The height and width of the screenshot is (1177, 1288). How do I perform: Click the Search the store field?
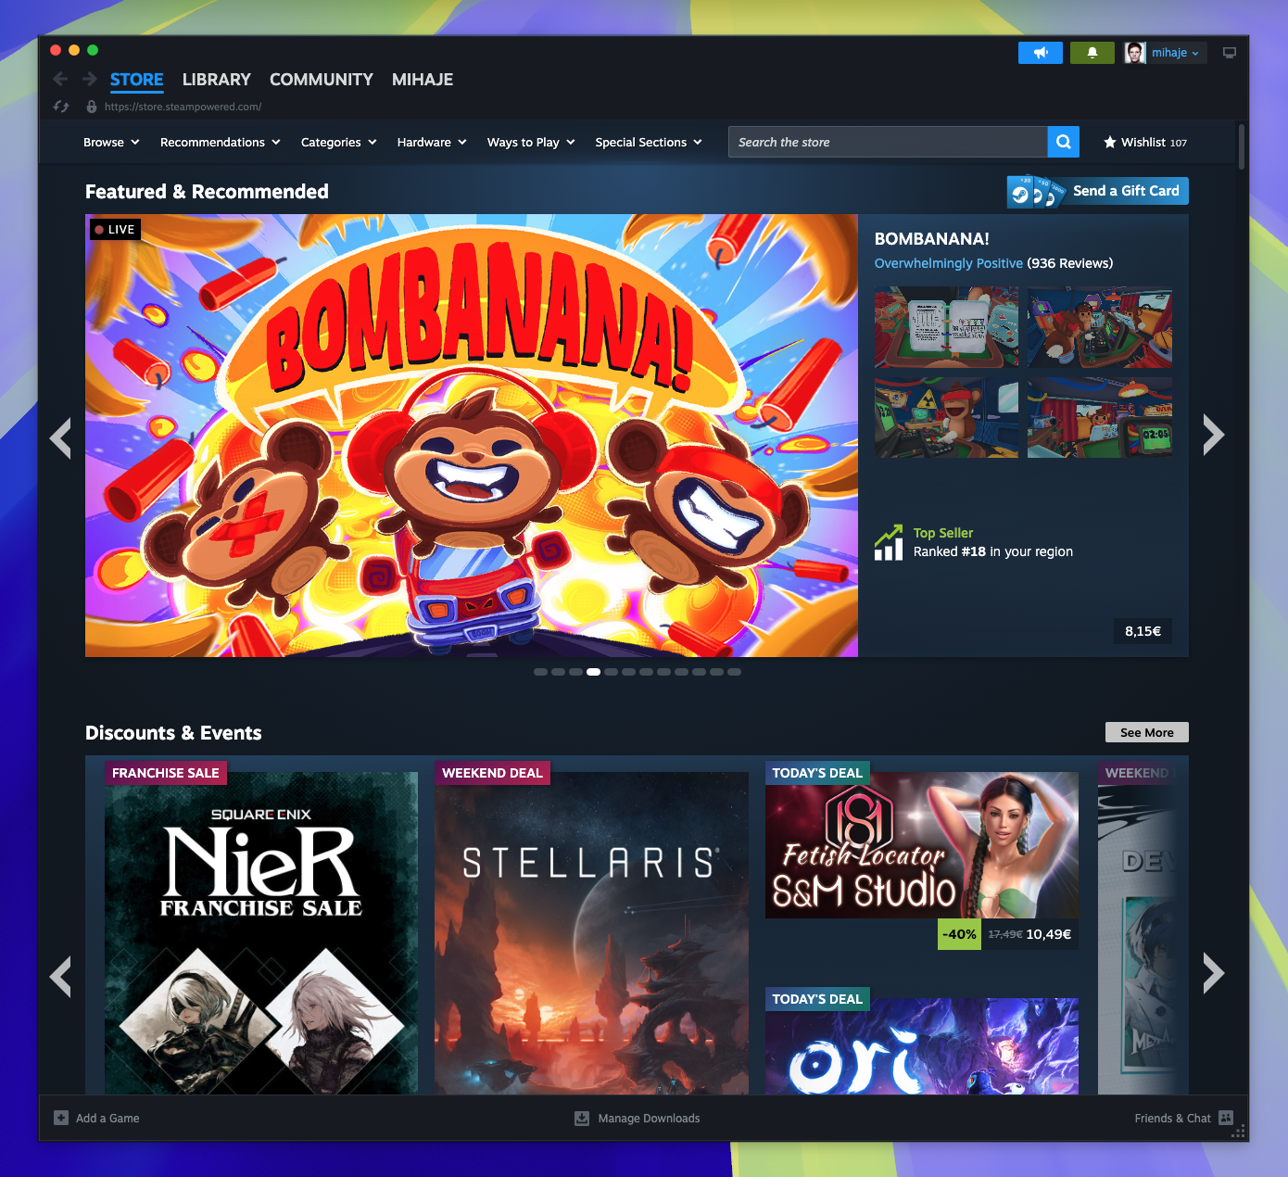888,142
